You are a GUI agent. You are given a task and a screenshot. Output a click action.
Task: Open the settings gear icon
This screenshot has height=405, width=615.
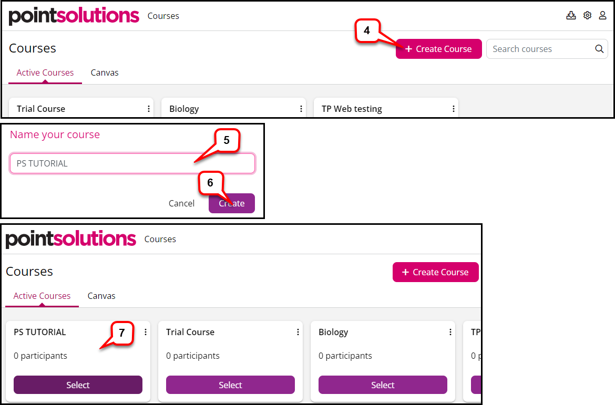pyautogui.click(x=587, y=15)
